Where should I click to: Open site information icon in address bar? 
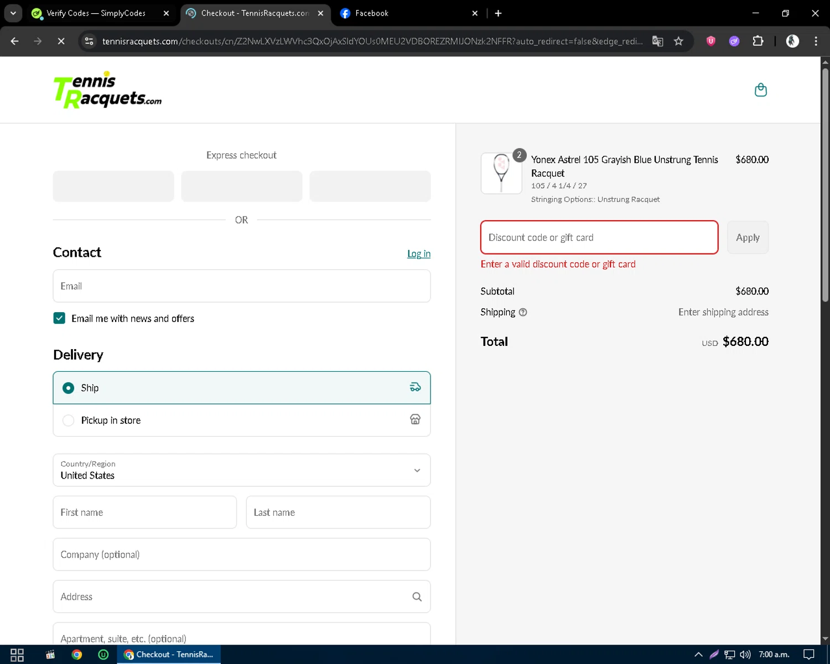coord(89,41)
